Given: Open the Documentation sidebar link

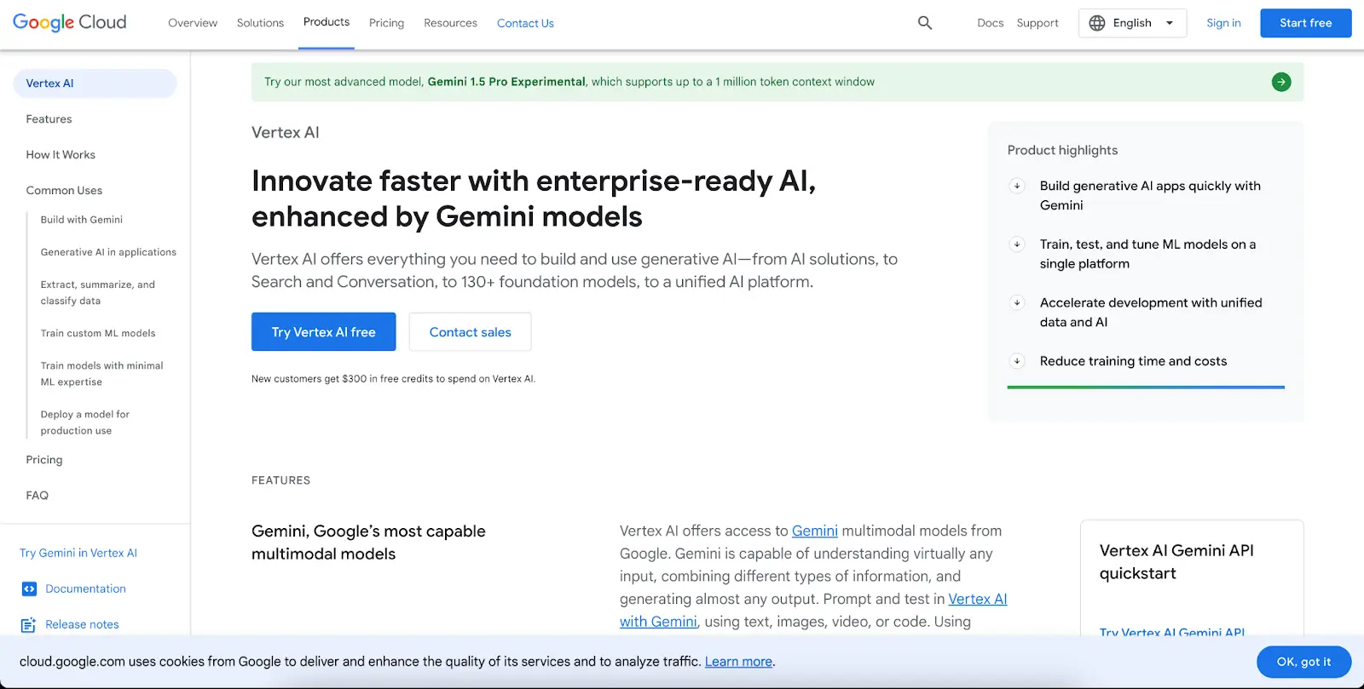Looking at the screenshot, I should tap(85, 589).
